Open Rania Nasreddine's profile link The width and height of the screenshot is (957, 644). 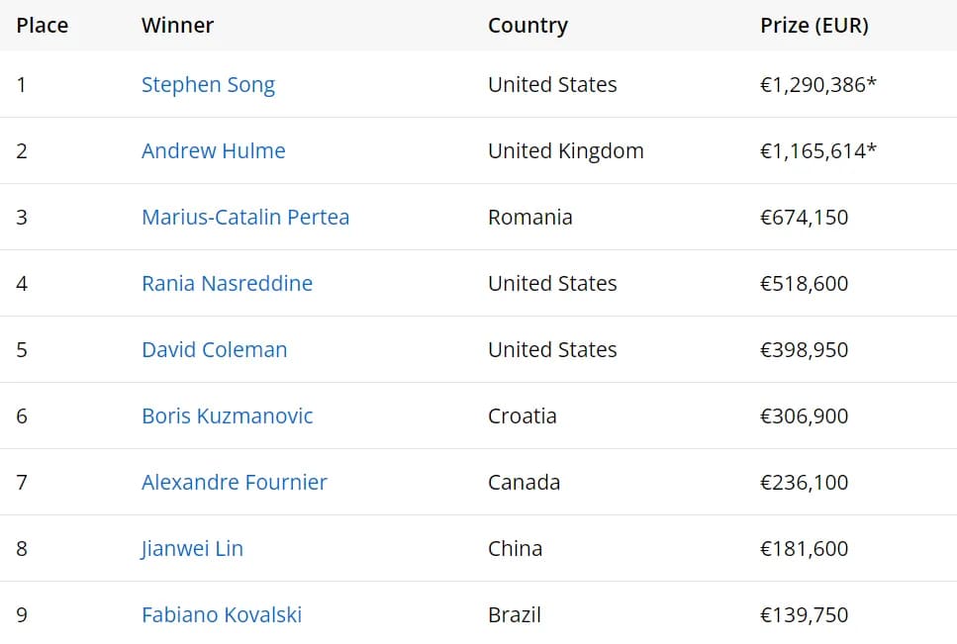pyautogui.click(x=227, y=284)
